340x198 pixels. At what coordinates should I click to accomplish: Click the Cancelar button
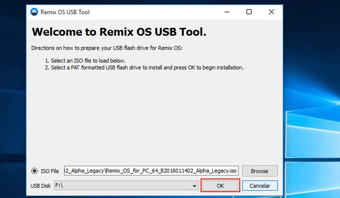(x=260, y=186)
